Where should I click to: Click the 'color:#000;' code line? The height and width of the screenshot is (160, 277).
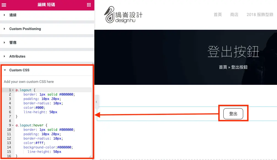tap(34, 108)
